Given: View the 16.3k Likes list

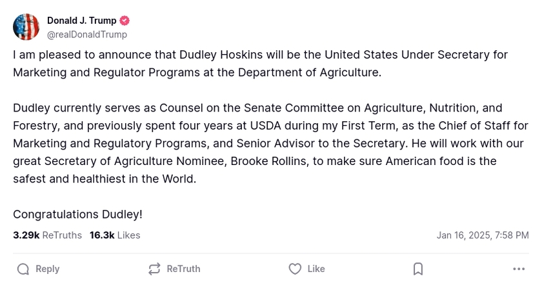Looking at the screenshot, I should pyautogui.click(x=115, y=235).
